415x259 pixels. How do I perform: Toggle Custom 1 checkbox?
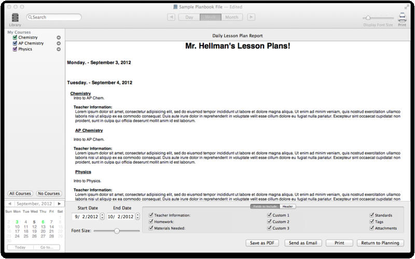269,215
